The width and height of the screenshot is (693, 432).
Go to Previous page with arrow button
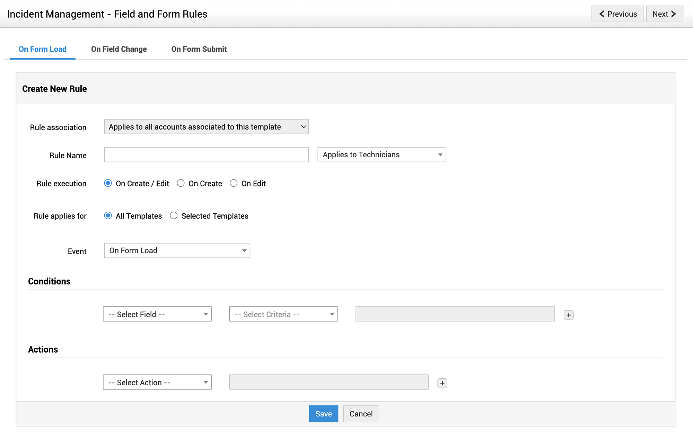(x=617, y=14)
